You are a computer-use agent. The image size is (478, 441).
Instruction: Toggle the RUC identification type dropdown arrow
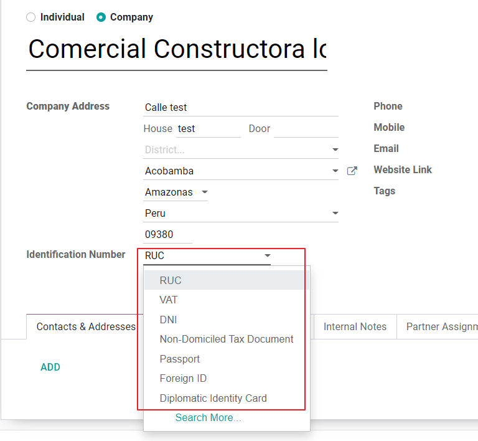pos(267,256)
